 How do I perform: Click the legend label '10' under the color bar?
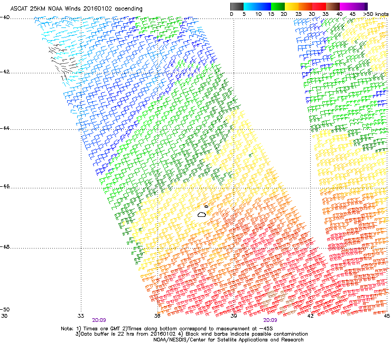click(258, 14)
